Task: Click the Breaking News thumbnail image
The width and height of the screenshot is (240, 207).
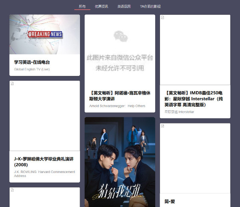Action: coord(44,34)
